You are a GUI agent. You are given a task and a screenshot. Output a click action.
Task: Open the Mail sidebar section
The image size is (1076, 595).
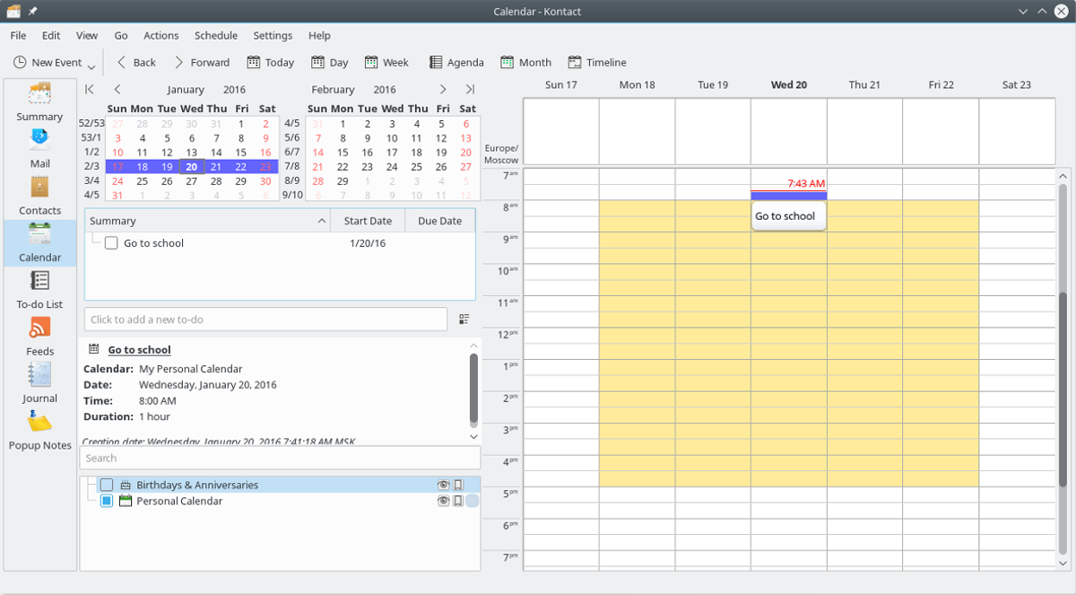click(39, 149)
